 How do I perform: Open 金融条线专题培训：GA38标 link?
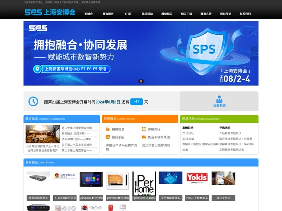(237, 144)
